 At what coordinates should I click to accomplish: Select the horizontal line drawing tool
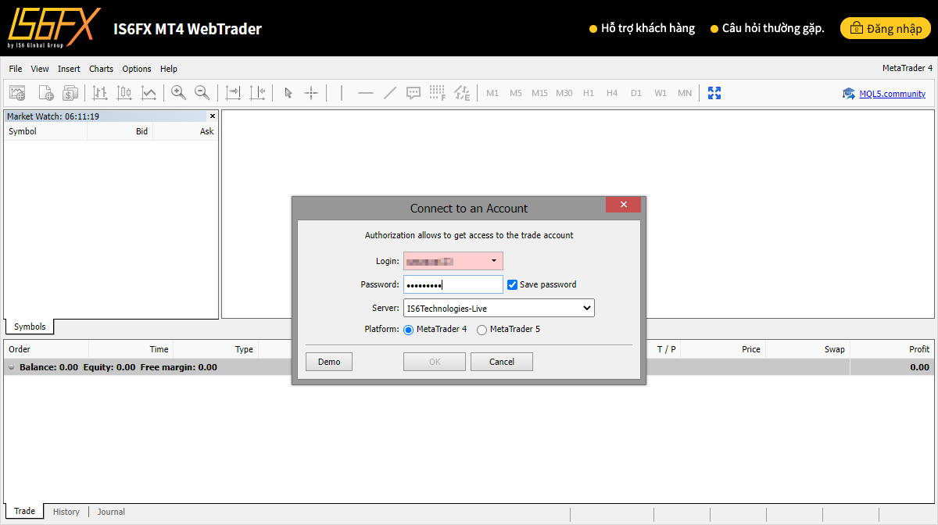tap(366, 93)
